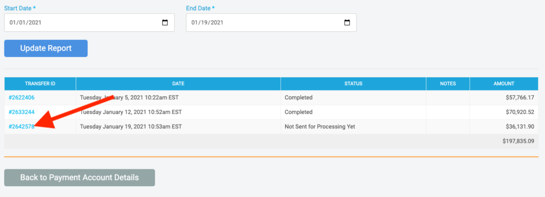Image resolution: width=545 pixels, height=197 pixels.
Task: Click the Update Report button
Action: point(46,48)
